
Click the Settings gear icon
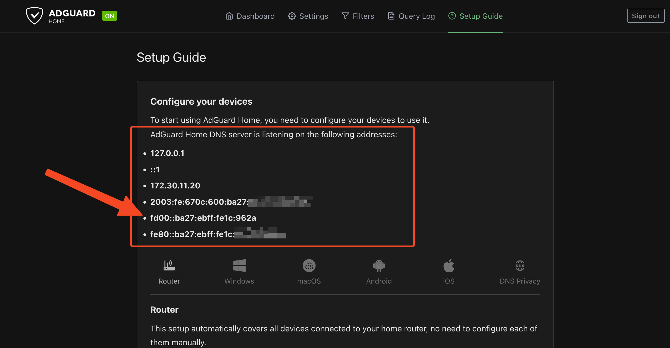click(x=292, y=16)
